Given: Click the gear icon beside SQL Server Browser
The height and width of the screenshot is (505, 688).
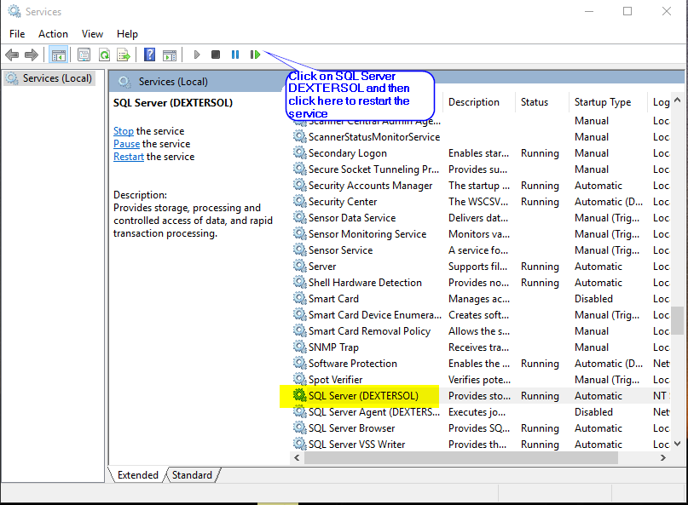Looking at the screenshot, I should pyautogui.click(x=300, y=428).
